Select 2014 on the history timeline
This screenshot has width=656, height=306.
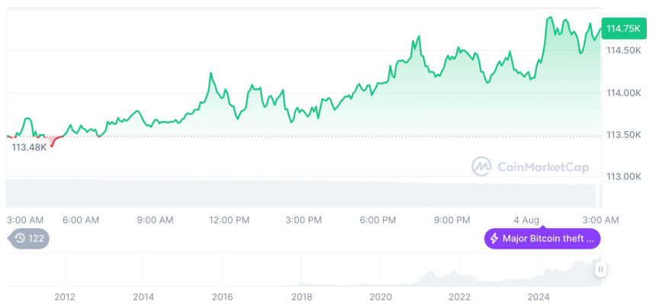tap(143, 296)
